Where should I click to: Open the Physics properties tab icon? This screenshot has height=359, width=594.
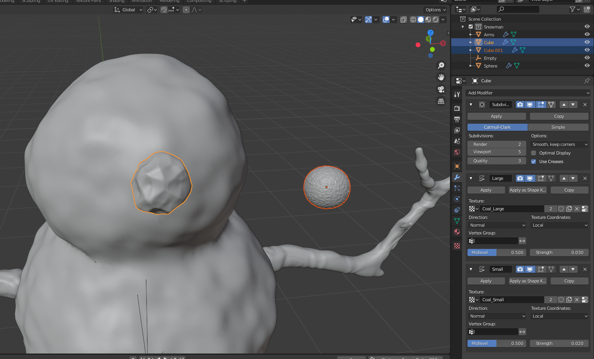coord(457,199)
